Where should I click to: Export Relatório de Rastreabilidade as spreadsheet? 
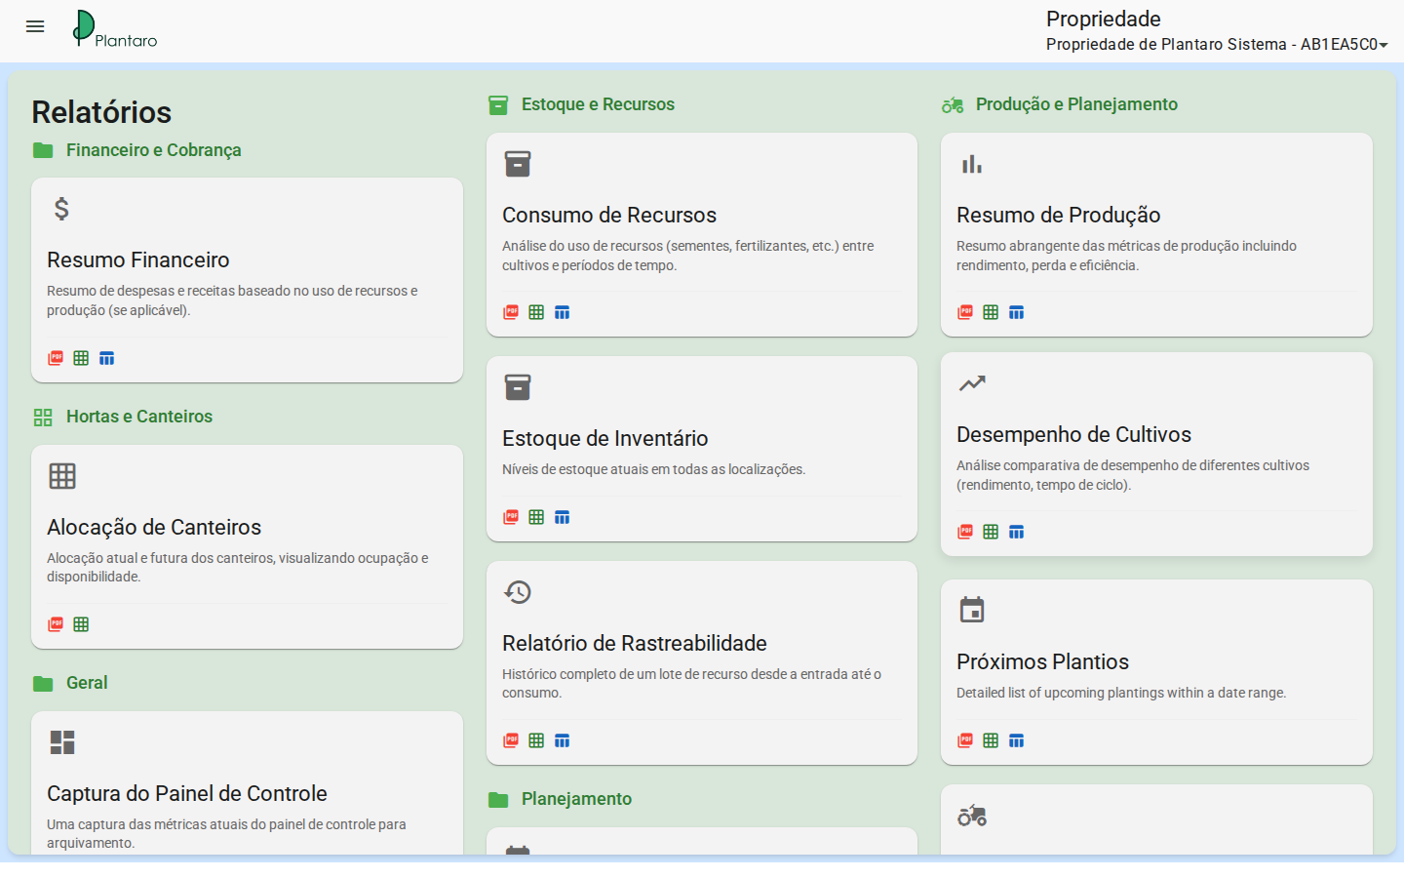(x=536, y=740)
